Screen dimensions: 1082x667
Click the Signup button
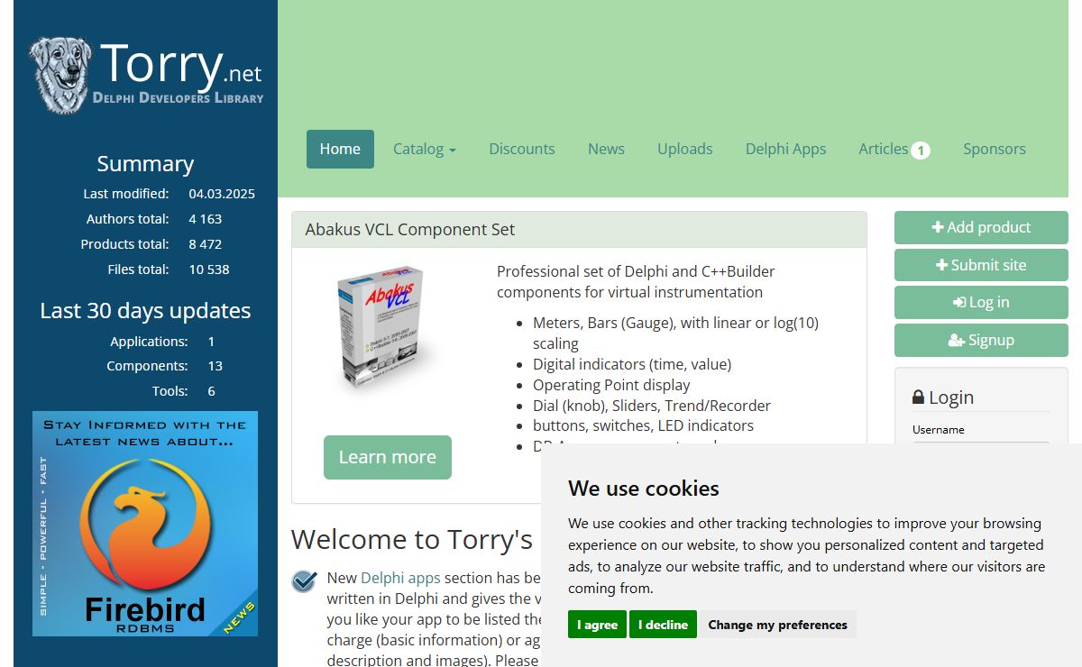click(981, 340)
